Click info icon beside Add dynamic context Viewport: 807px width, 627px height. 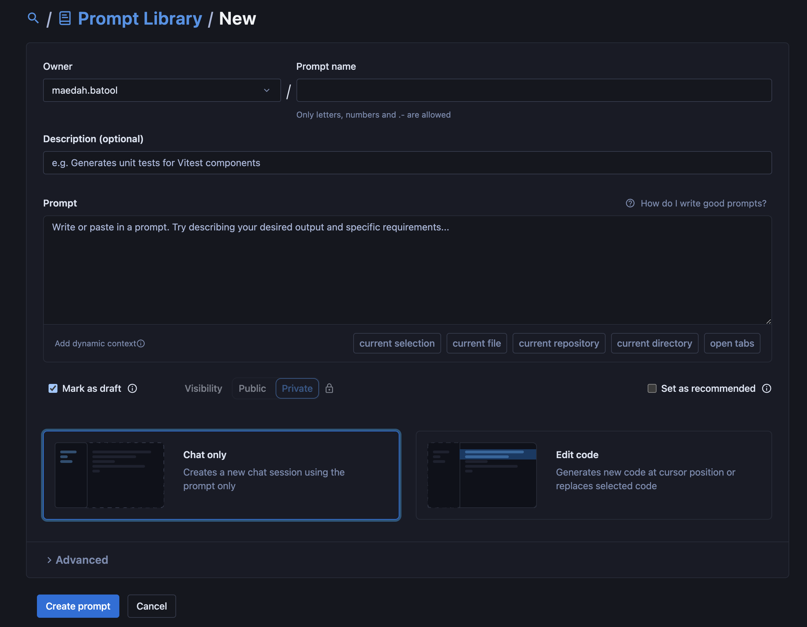(141, 344)
